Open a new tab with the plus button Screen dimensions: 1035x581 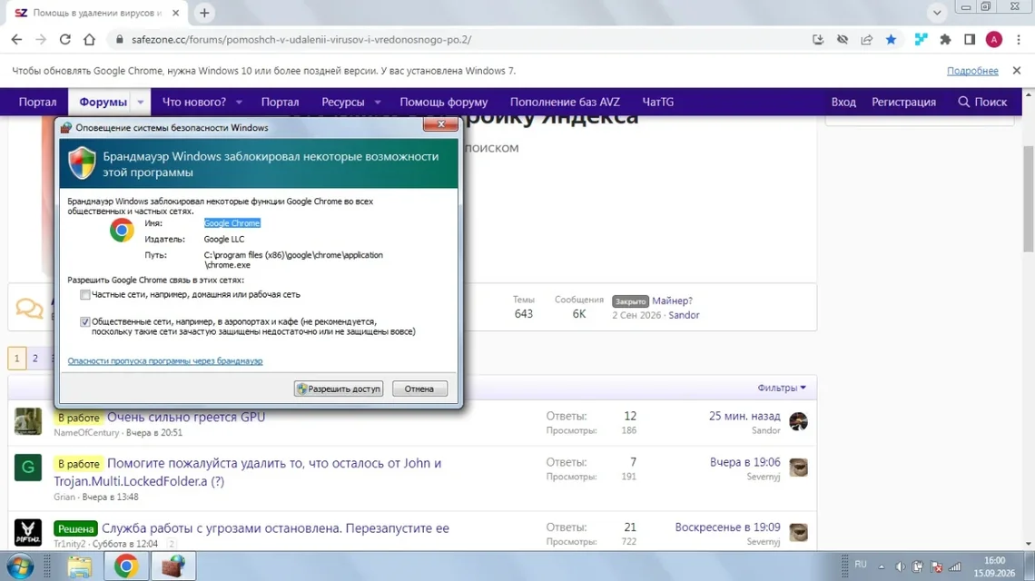pos(204,13)
